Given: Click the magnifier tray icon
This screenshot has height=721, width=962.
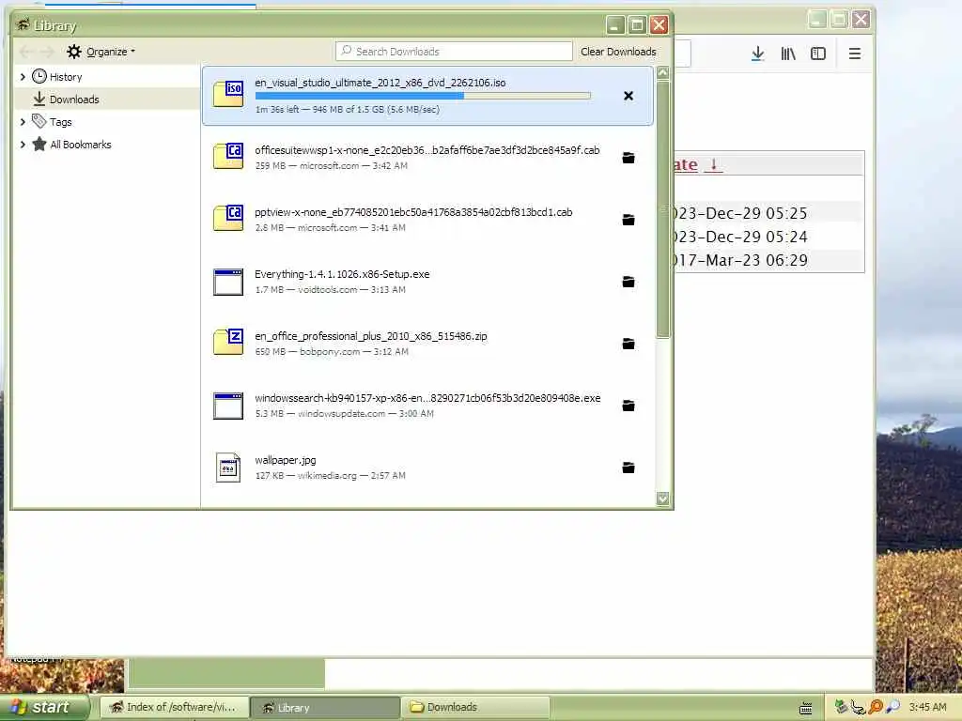Looking at the screenshot, I should point(893,707).
